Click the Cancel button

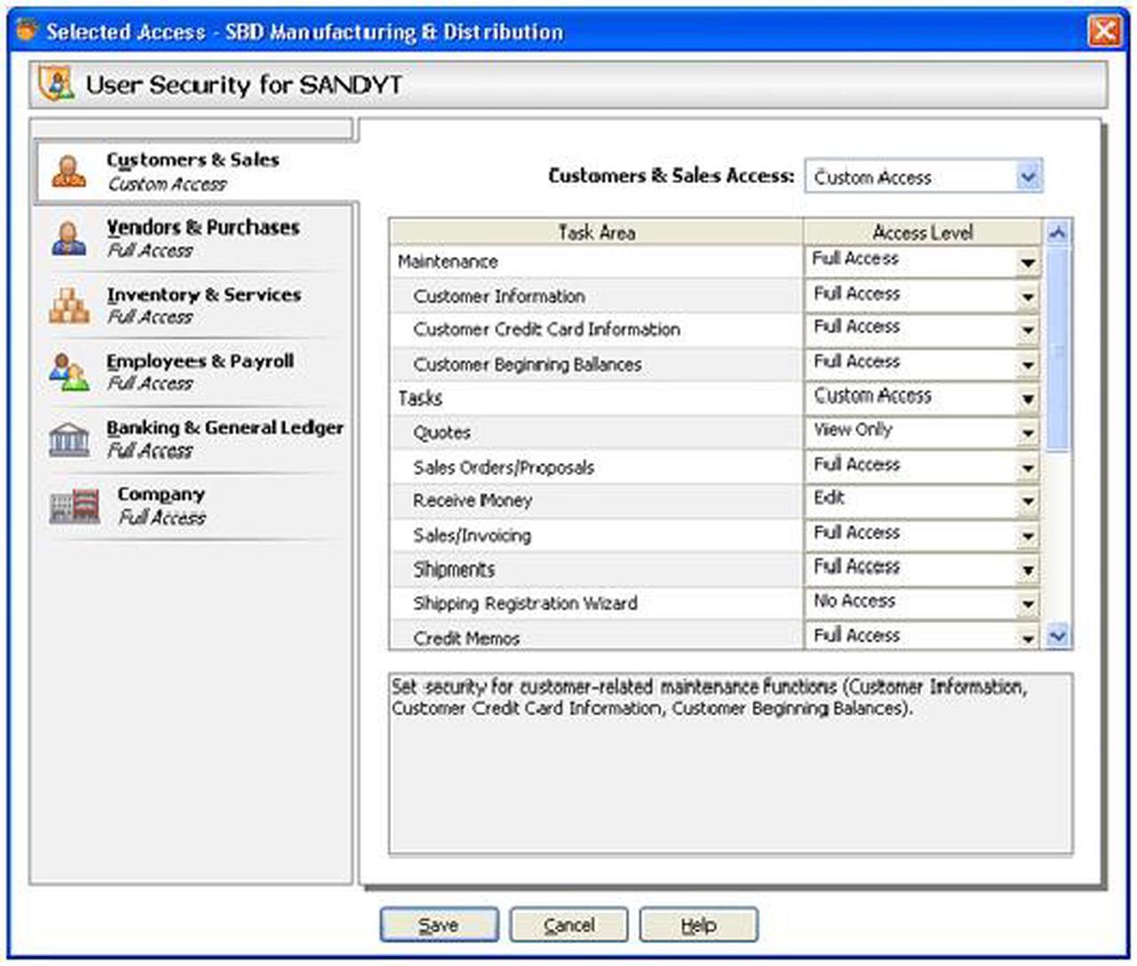[568, 924]
